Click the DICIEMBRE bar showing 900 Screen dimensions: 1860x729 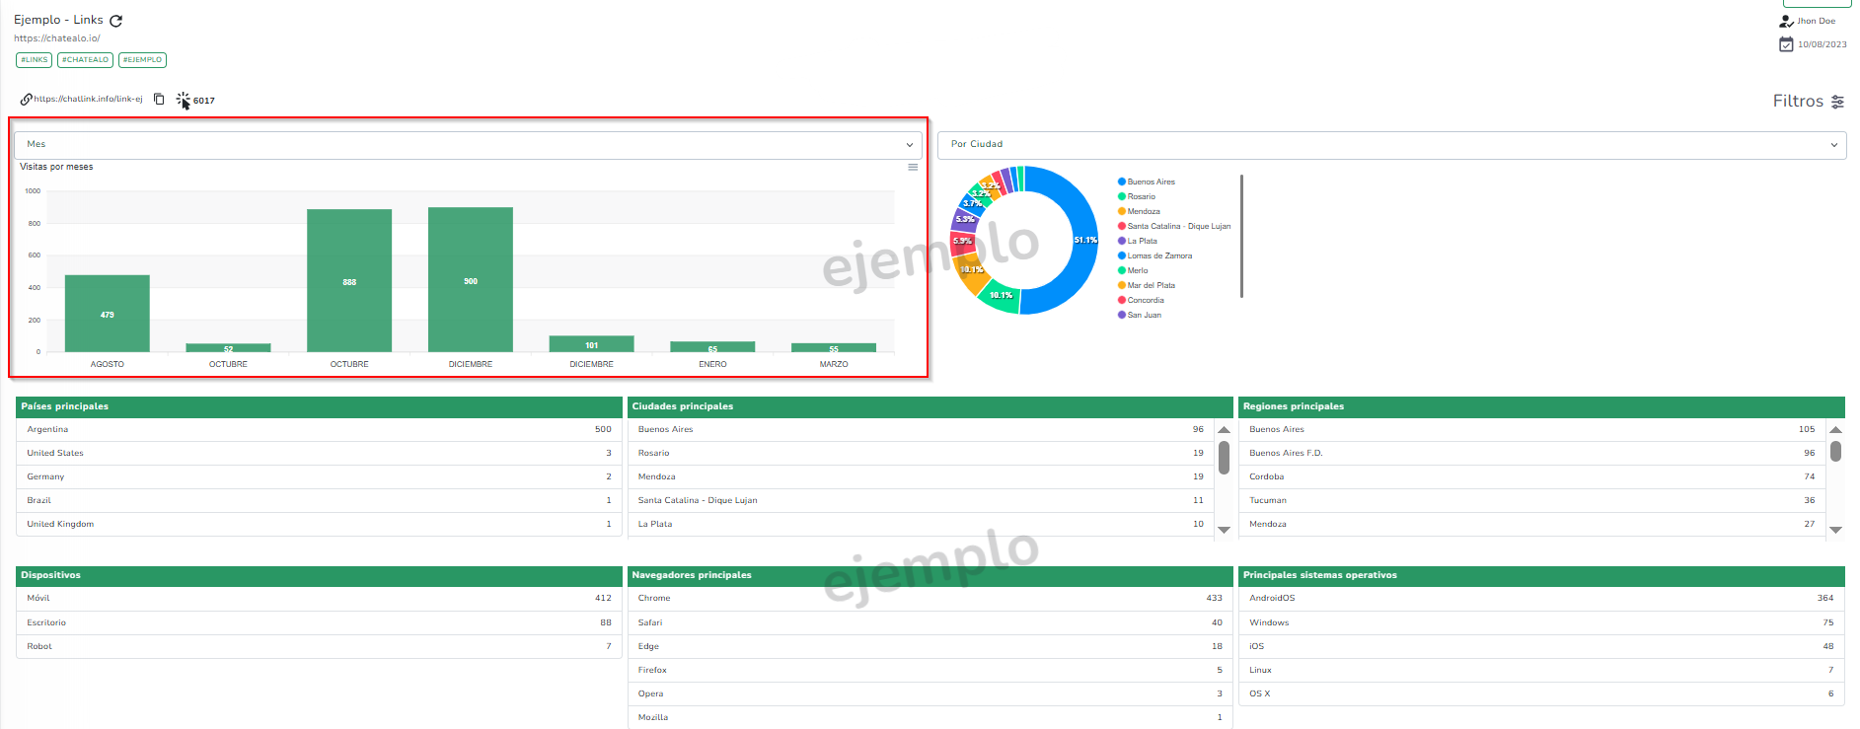[471, 280]
